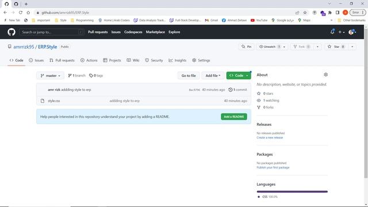This screenshot has height=207, width=368.
Task: Open the style.css file
Action: click(x=53, y=101)
